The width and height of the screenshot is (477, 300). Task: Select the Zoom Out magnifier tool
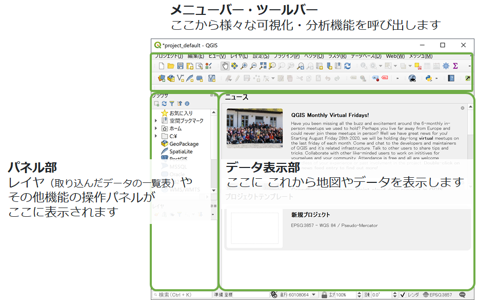(253, 66)
